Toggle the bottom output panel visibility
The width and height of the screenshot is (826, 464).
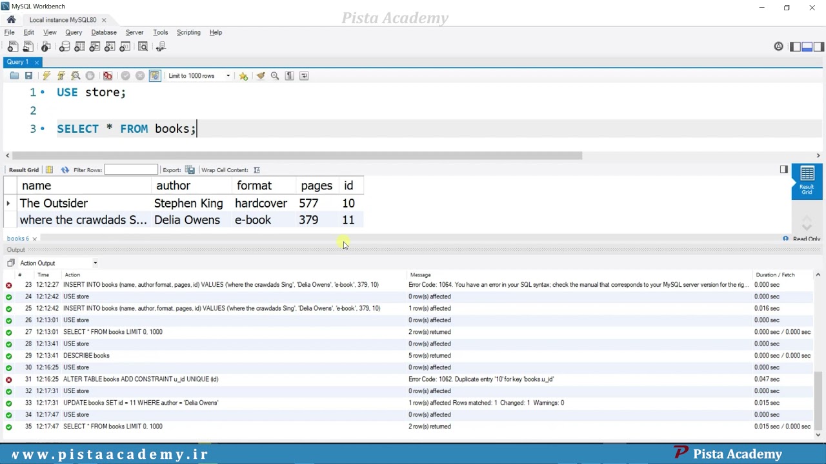tap(807, 46)
